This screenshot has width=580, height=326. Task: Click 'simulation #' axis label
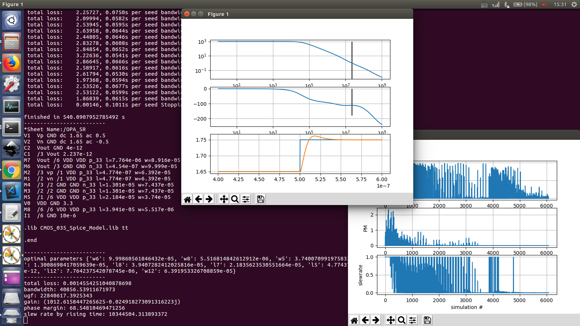[467, 307]
